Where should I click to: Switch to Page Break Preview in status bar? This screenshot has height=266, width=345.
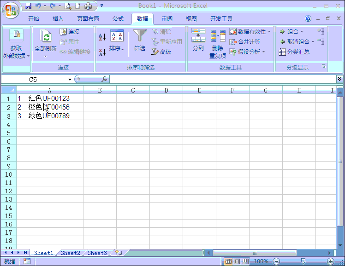[x=245, y=261]
